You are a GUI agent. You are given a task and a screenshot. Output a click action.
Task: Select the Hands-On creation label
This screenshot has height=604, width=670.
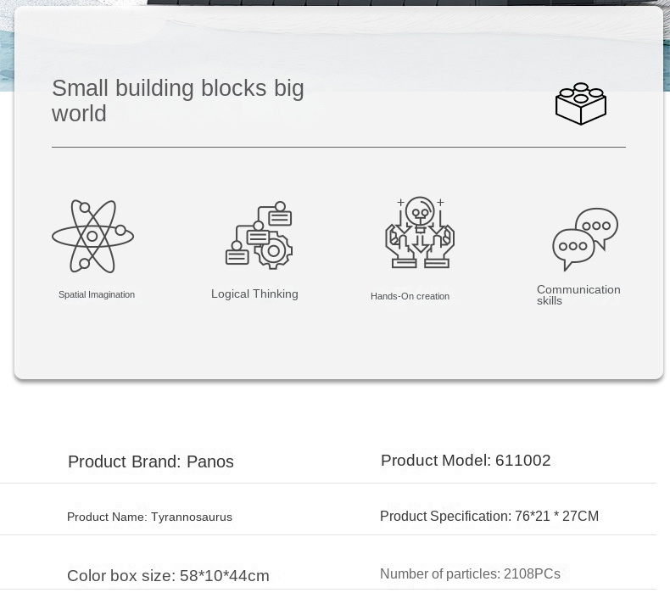click(410, 297)
